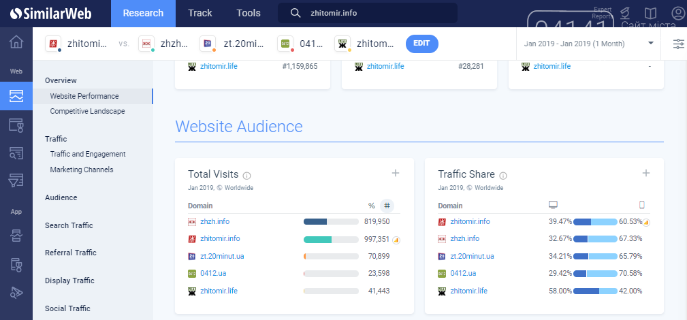Open the conversion funnel sidebar icon

[x=16, y=180]
